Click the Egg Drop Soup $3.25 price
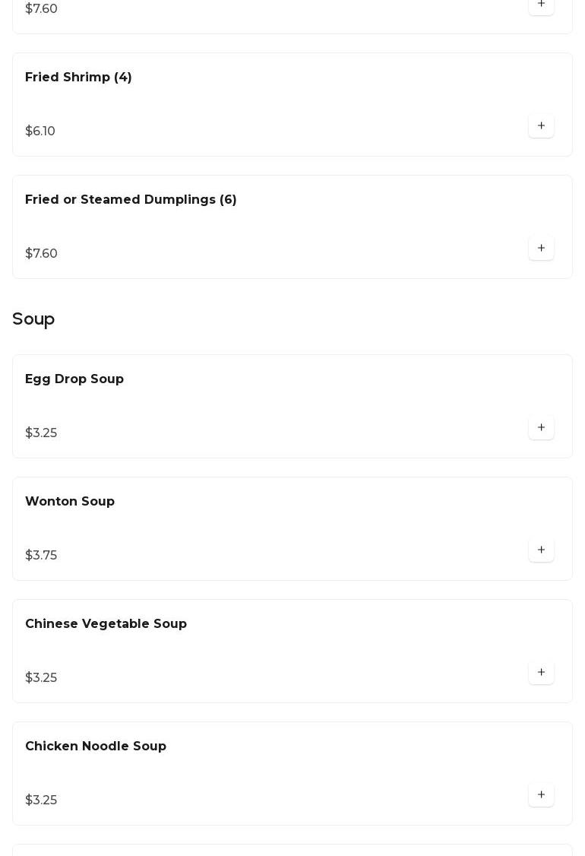 point(41,433)
